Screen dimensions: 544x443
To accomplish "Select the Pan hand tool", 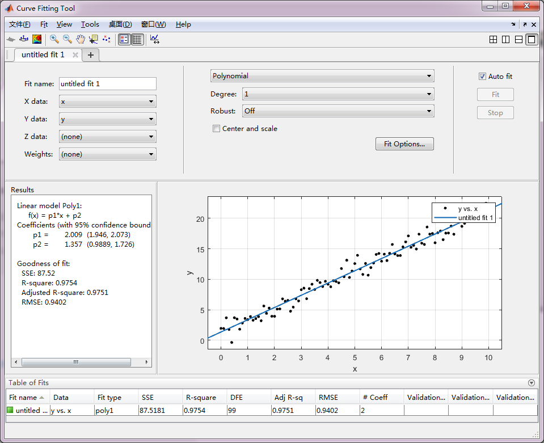I will tap(81, 39).
